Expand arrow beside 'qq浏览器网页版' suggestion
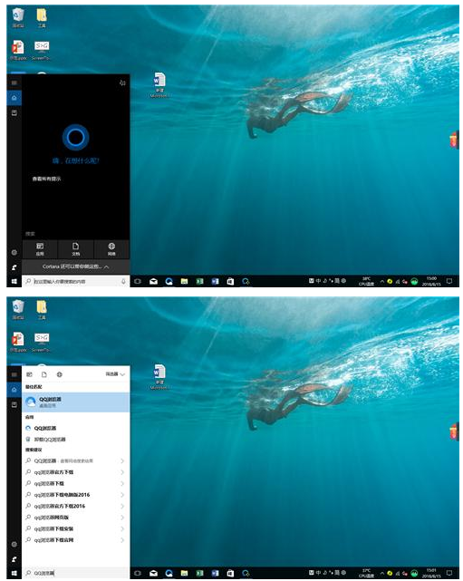This screenshot has height=581, width=463. pyautogui.click(x=122, y=518)
